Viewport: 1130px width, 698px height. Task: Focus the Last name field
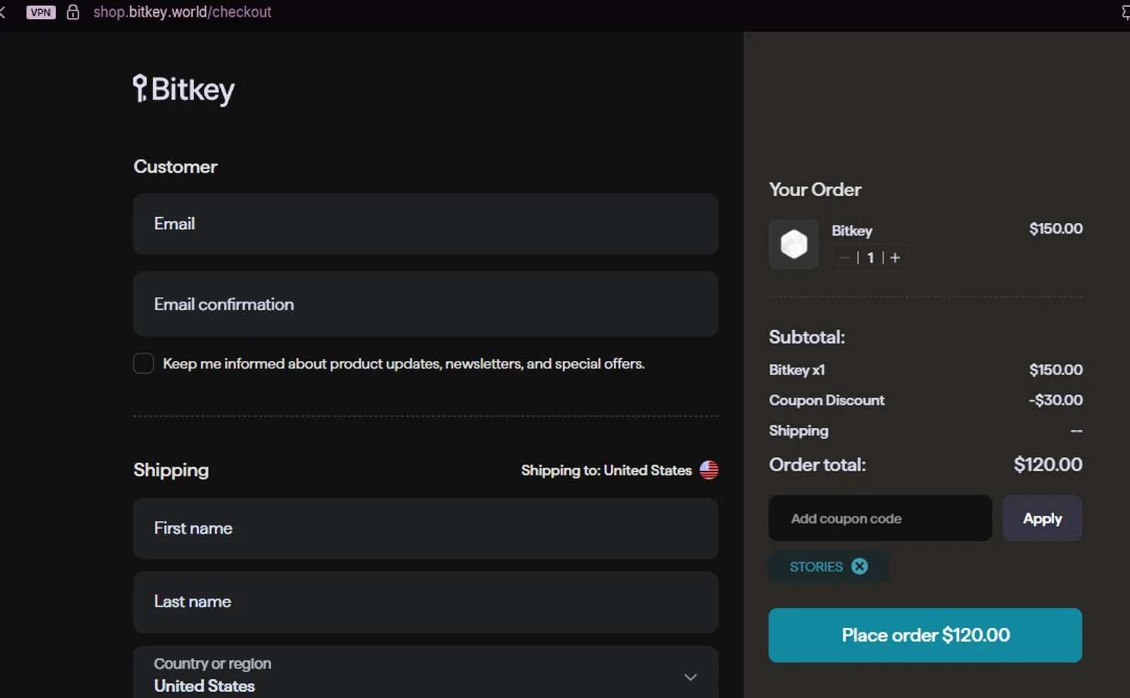[426, 602]
